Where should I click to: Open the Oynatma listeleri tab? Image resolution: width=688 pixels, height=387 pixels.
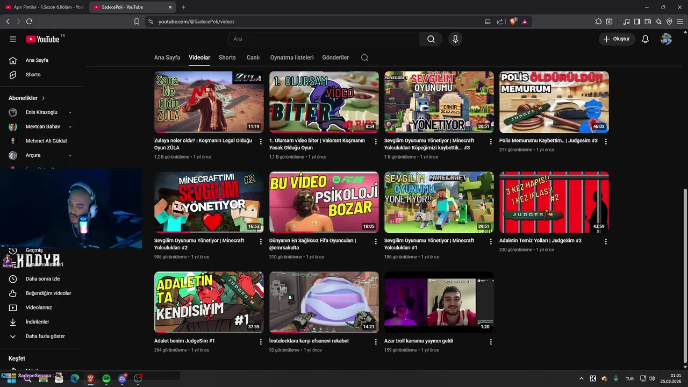point(292,58)
